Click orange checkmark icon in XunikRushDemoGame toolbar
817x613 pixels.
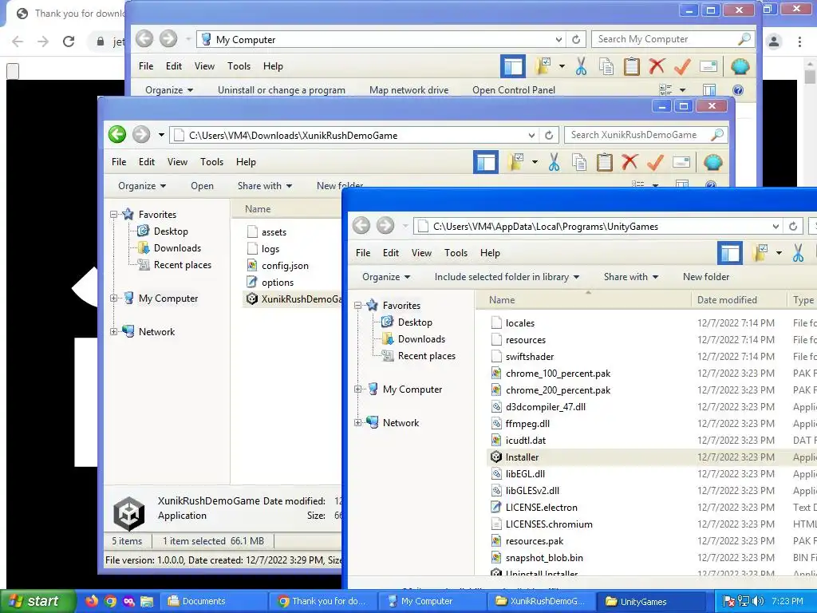click(655, 162)
